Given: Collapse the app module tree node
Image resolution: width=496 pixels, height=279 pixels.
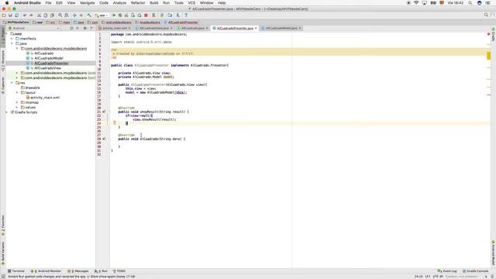Looking at the screenshot, I should click(7, 33).
